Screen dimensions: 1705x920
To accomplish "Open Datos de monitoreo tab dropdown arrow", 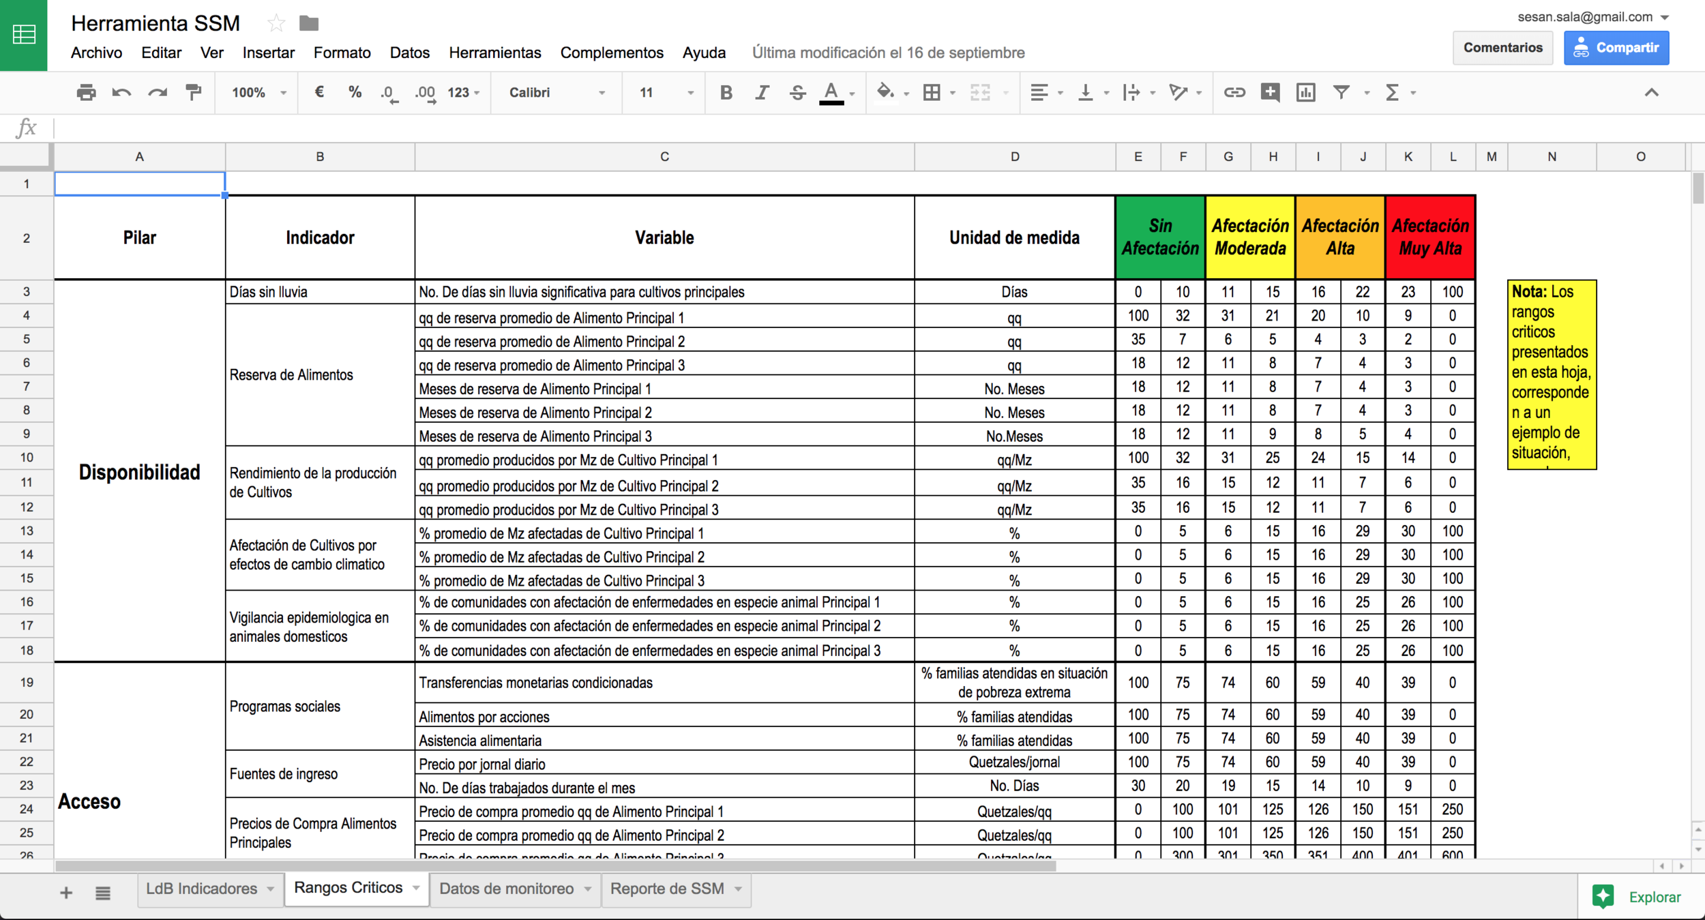I will [x=587, y=889].
